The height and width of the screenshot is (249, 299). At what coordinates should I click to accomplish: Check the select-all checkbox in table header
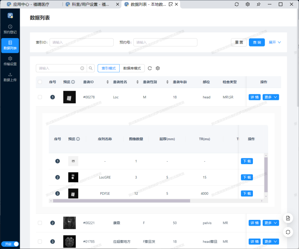click(40, 82)
